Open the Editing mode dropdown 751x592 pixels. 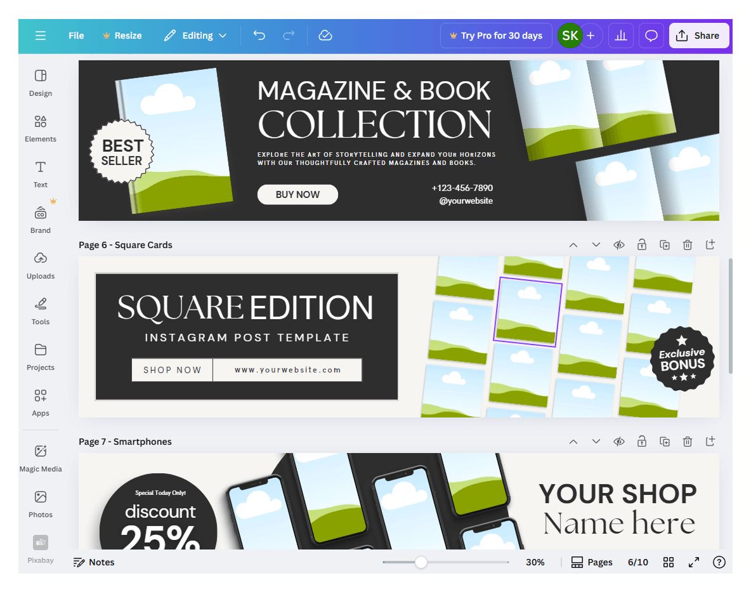195,36
